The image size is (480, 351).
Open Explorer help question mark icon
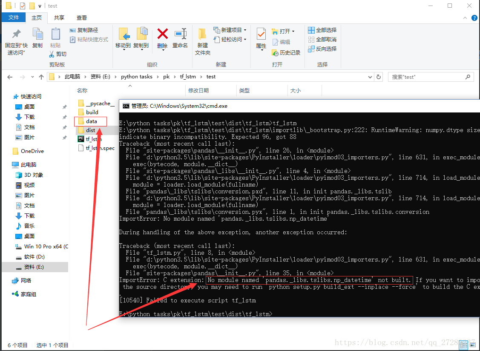474,18
